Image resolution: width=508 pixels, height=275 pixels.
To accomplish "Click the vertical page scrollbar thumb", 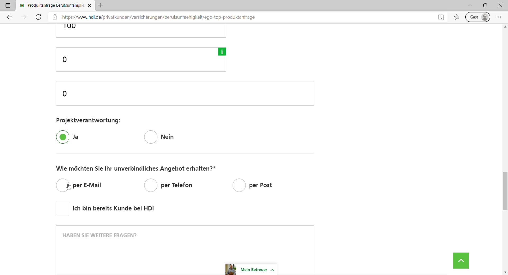I will (x=505, y=191).
